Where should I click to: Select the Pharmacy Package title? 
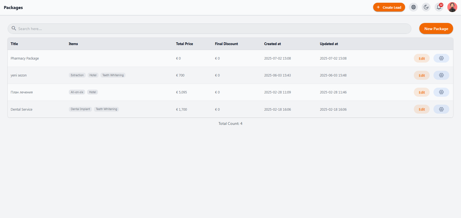(25, 58)
